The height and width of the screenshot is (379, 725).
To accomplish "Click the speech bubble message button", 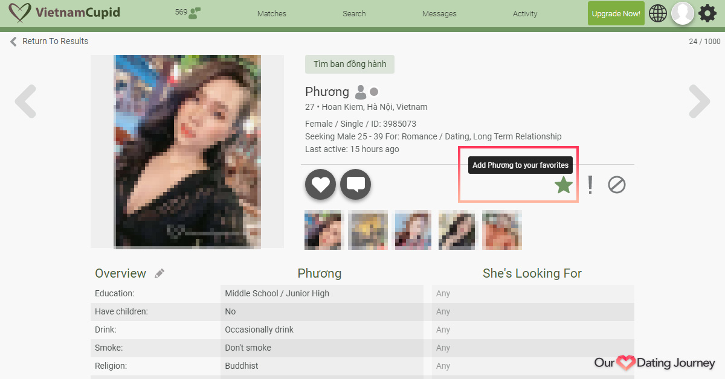I will (355, 185).
